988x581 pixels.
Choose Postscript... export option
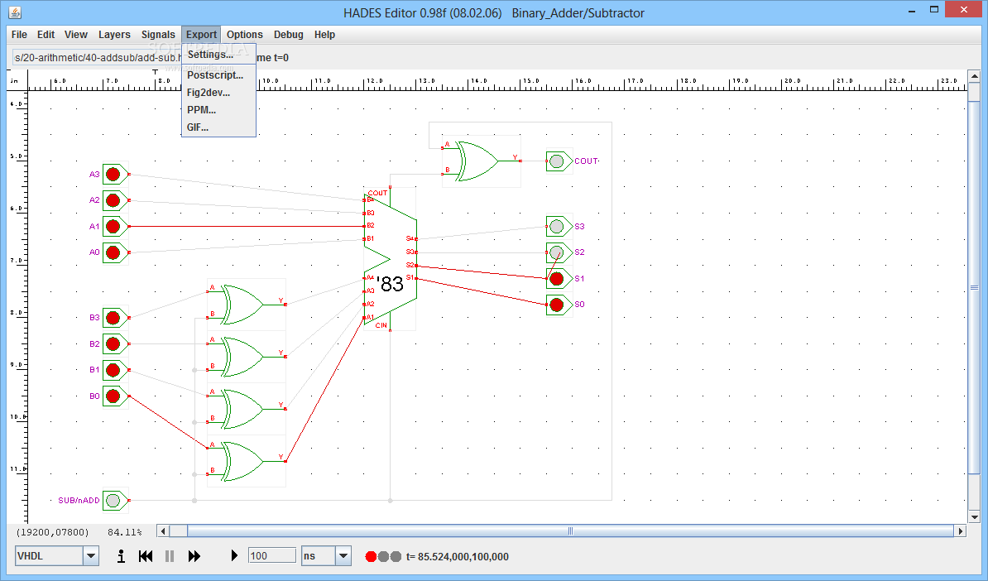tap(218, 75)
